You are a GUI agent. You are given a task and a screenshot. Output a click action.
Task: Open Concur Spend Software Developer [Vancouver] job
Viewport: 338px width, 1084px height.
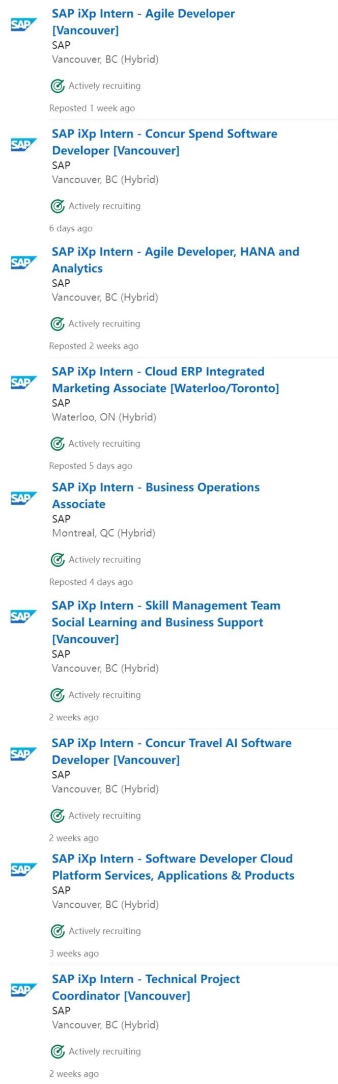pos(164,142)
